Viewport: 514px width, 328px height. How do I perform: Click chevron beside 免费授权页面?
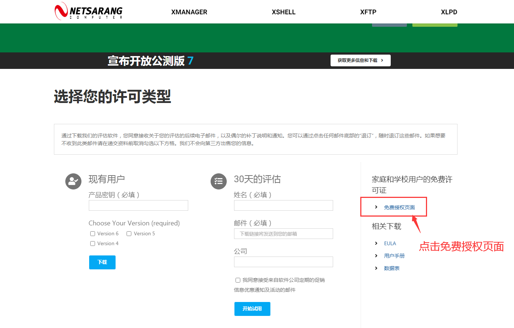376,207
